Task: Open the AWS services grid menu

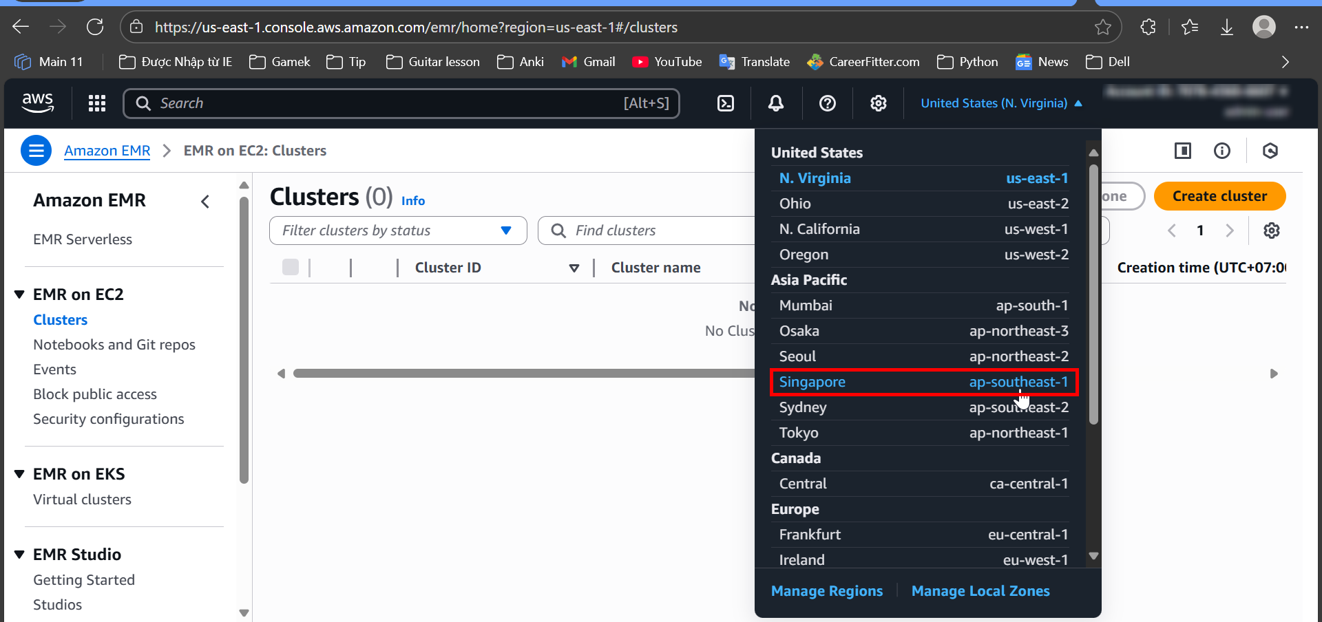Action: tap(96, 103)
